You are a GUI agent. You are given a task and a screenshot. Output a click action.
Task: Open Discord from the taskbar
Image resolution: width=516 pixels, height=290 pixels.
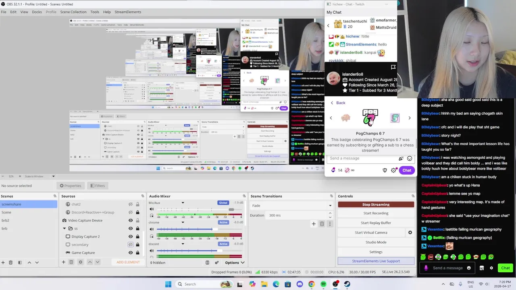point(300,284)
